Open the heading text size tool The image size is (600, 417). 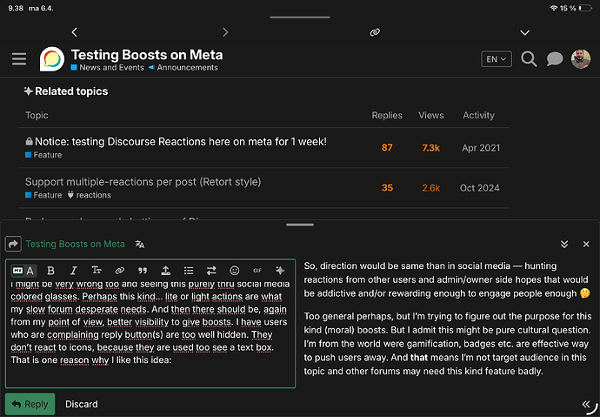(97, 271)
